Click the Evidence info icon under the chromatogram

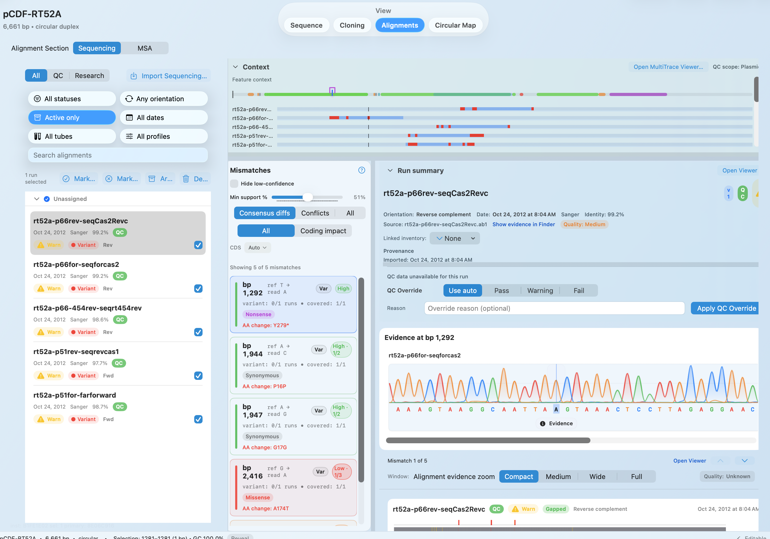(x=543, y=423)
